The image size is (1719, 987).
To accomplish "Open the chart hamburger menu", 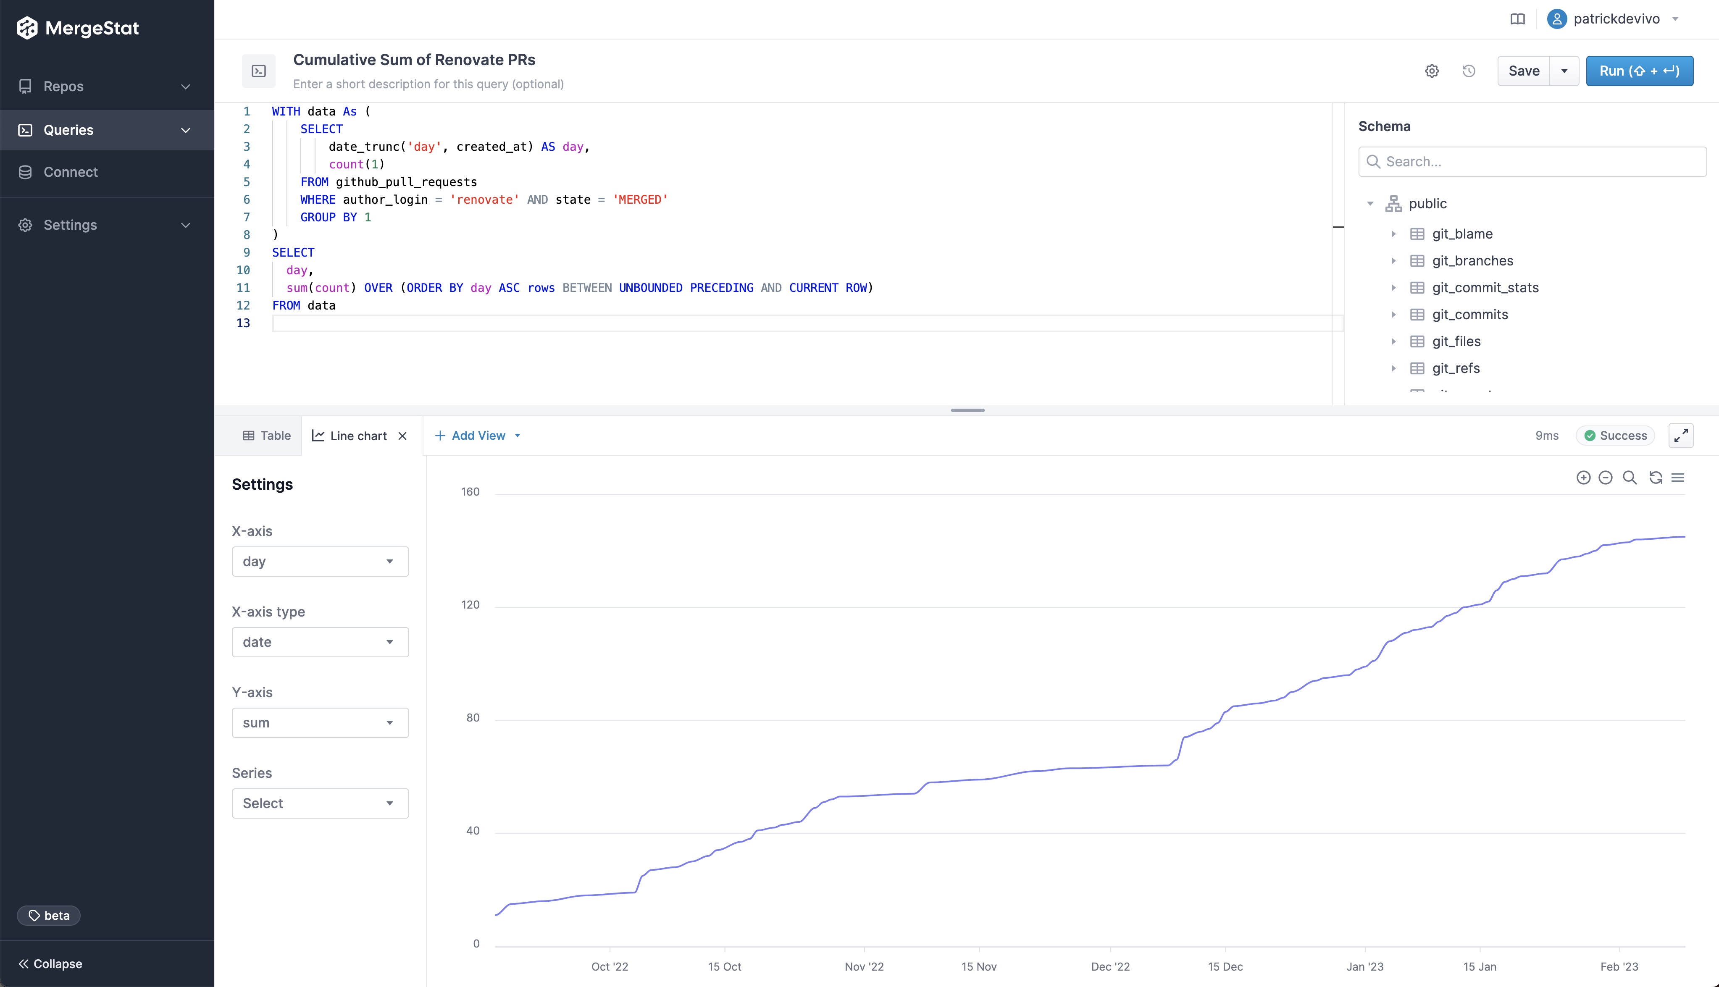I will click(1678, 478).
